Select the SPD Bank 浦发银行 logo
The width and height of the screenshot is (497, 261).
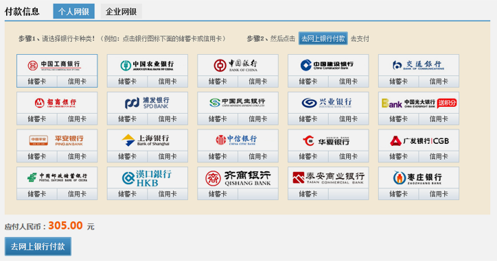148,103
